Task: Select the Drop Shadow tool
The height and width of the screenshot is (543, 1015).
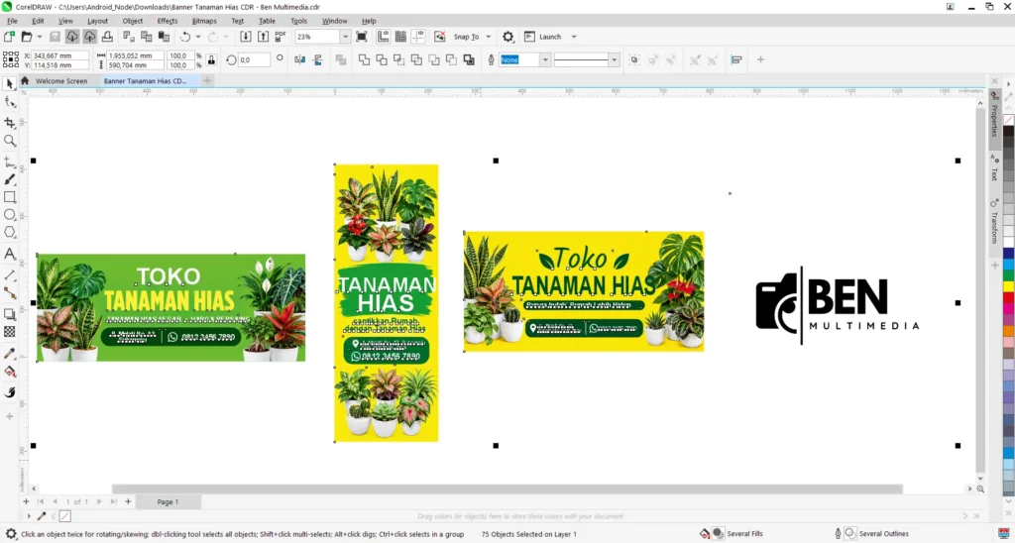Action: tap(10, 314)
